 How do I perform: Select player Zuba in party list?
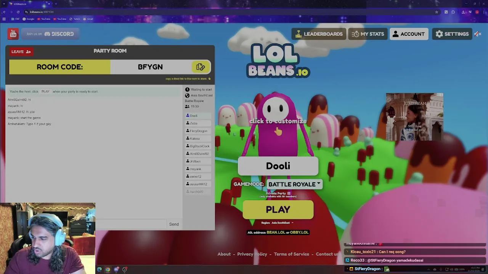(x=198, y=123)
